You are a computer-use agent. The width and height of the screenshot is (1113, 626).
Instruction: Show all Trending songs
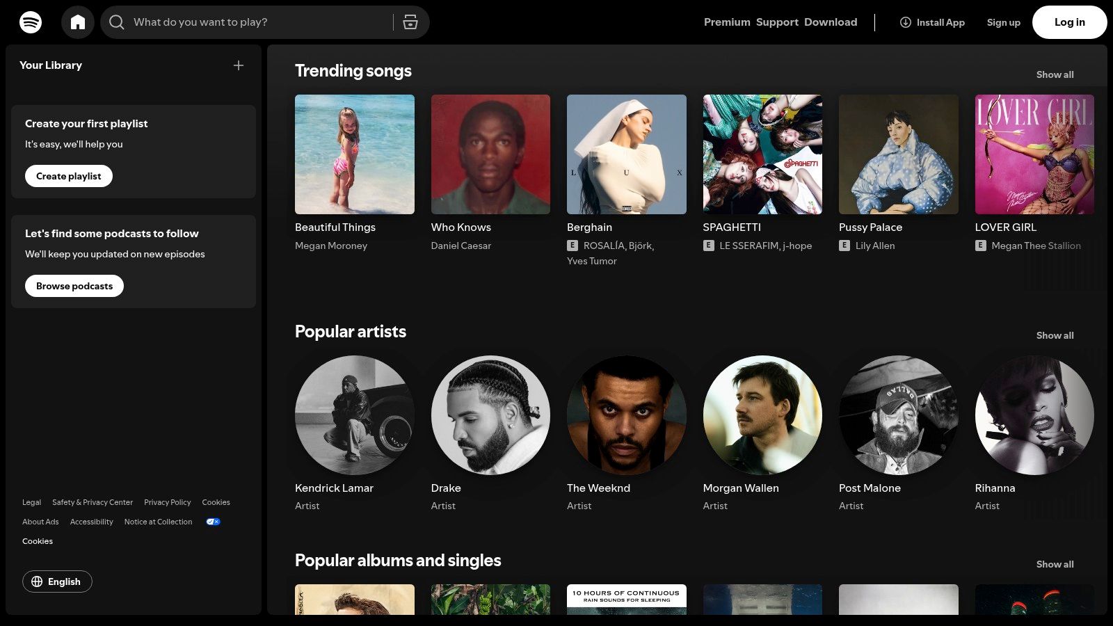[1055, 74]
